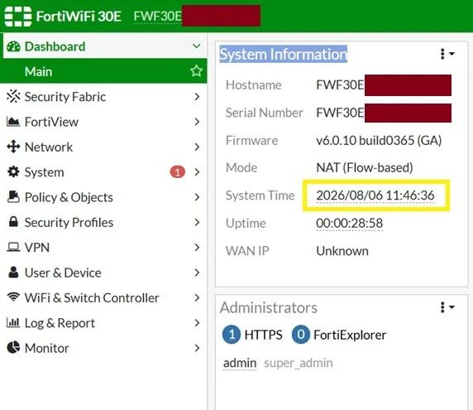Click the HTTPS admin count badge

pos(232,335)
